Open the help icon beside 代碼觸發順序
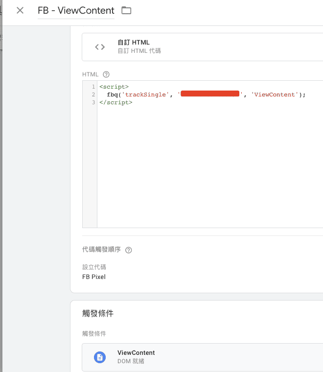 point(129,250)
